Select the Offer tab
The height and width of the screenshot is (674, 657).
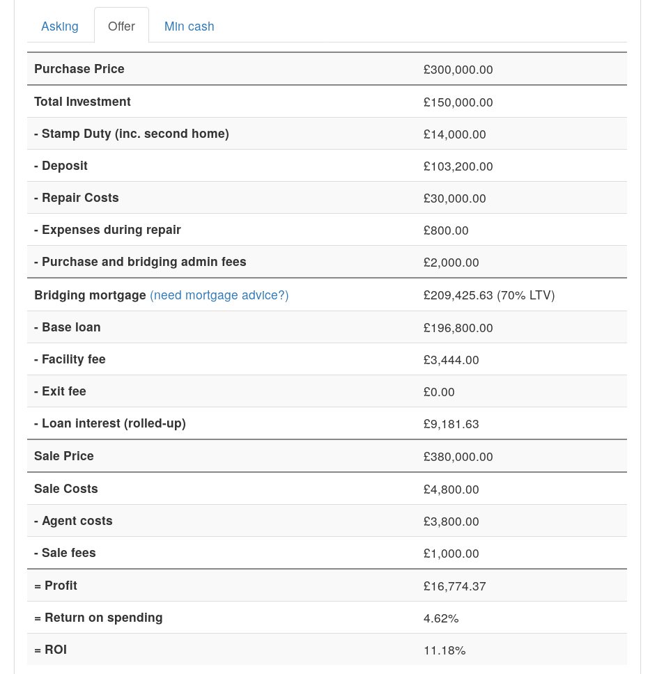coord(122,26)
